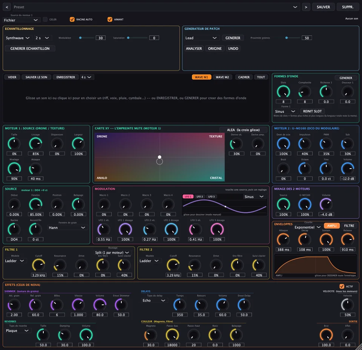This screenshot has height=350, width=362.
Task: Adjust the Lissage knob in Moteur 1
Action: pyautogui.click(x=35, y=144)
